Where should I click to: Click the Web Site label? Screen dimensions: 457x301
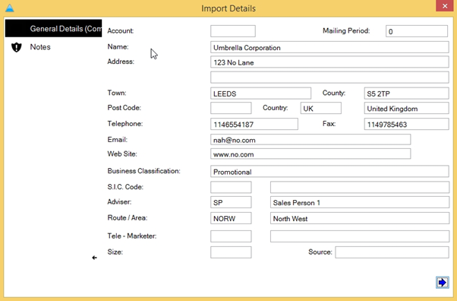coord(122,154)
